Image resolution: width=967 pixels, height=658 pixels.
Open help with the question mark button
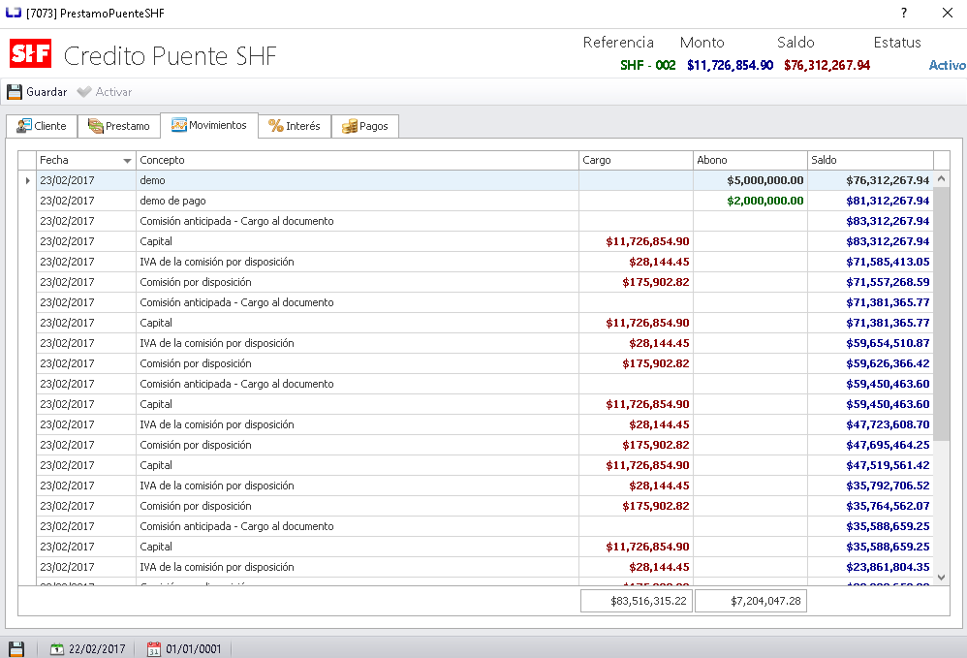[903, 13]
